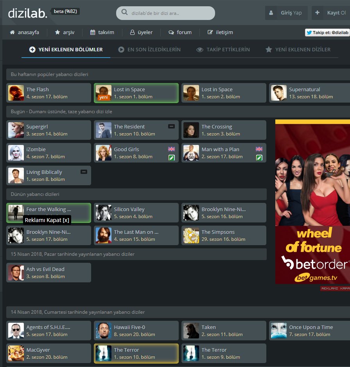Viewport: 350px width, 367px height.
Task: Click the subtitle badge on Living Biblically
Action: point(84,172)
